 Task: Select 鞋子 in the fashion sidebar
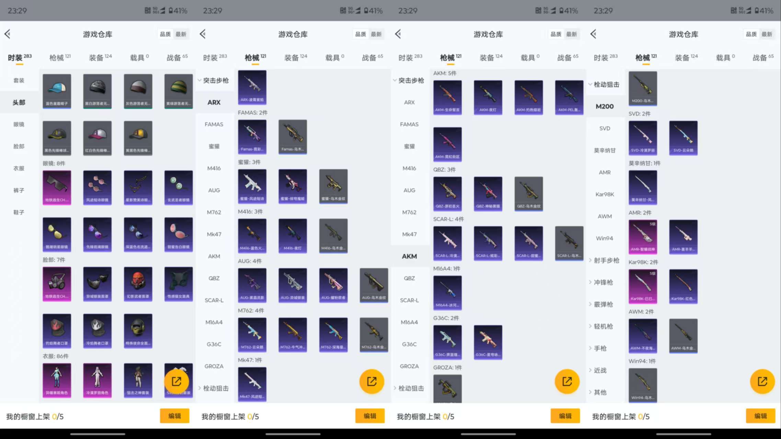pyautogui.click(x=19, y=212)
